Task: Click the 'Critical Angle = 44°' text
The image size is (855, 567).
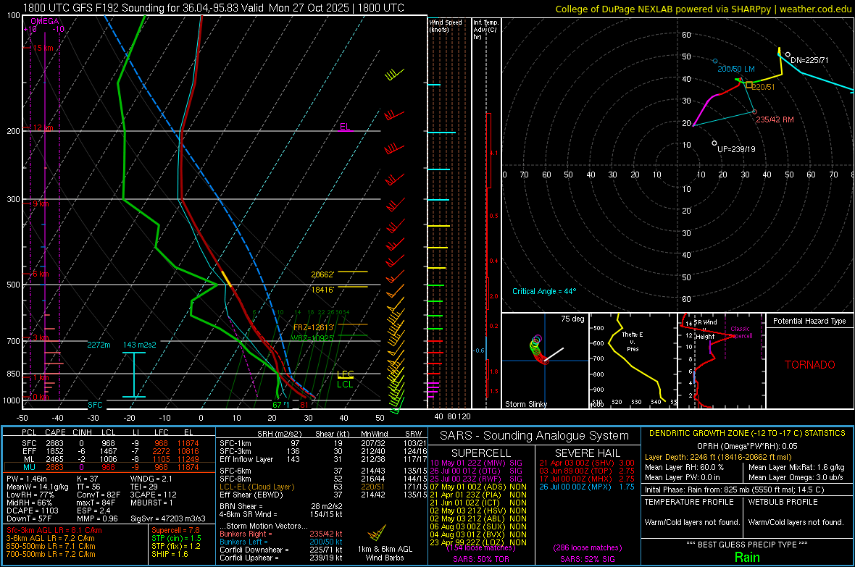Action: point(543,291)
